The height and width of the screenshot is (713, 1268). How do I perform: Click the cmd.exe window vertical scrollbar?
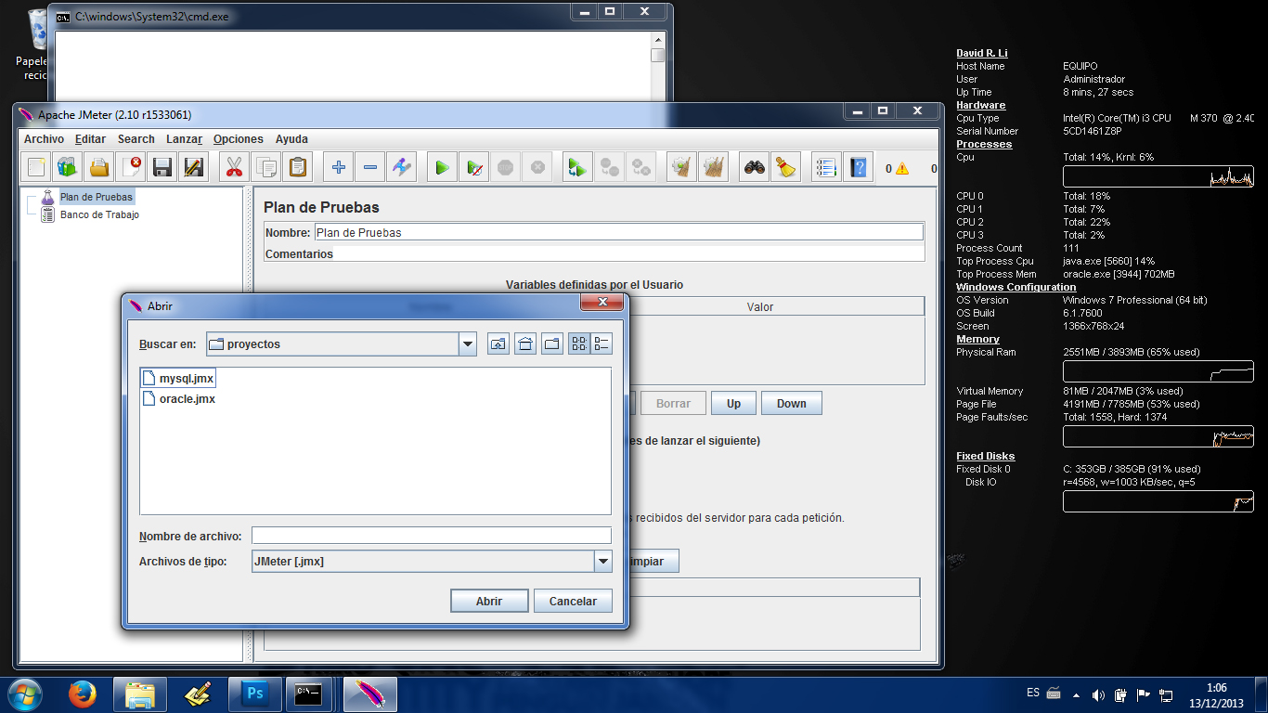[x=657, y=67]
